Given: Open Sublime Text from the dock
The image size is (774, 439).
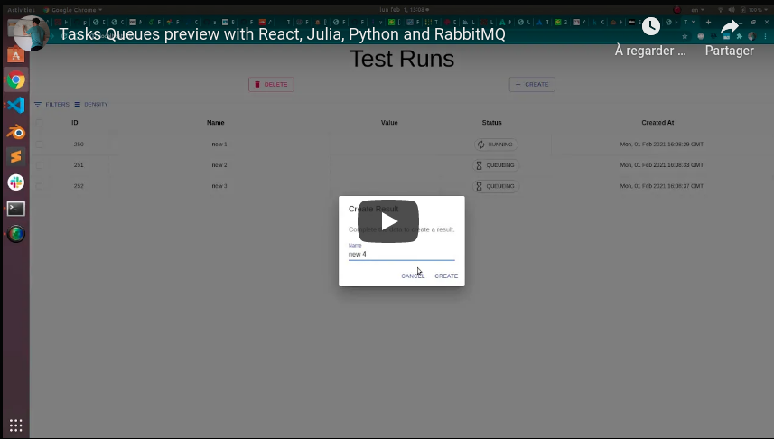Looking at the screenshot, I should 15,156.
